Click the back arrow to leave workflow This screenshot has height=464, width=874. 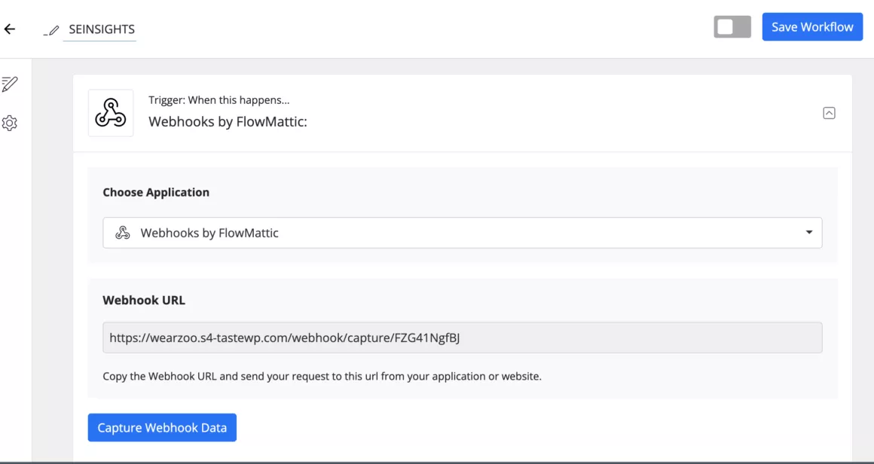tap(10, 29)
